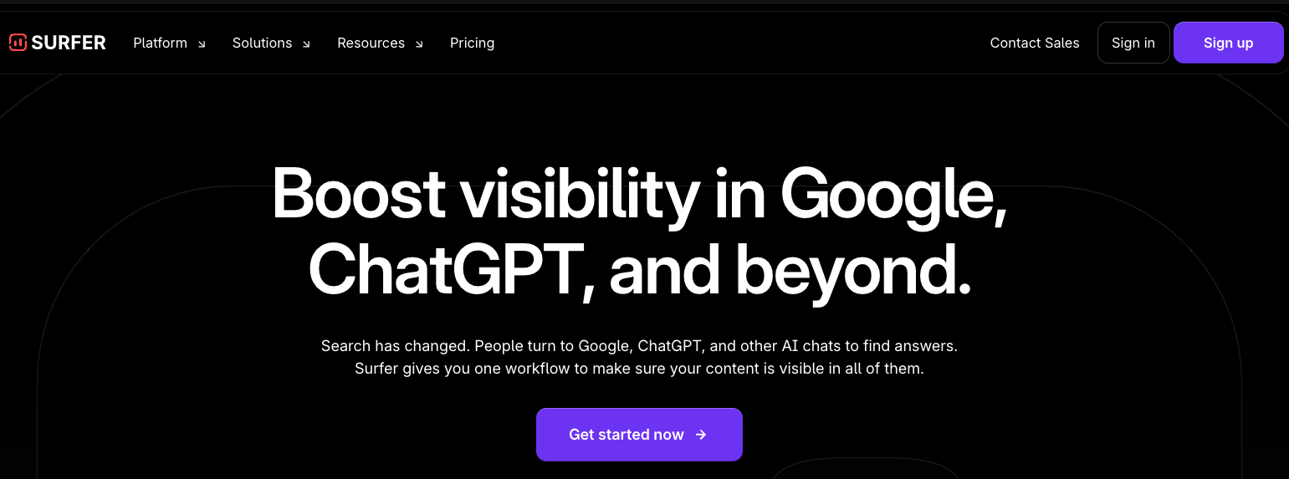The width and height of the screenshot is (1289, 479).
Task: Click the word Google in the headline
Action: coord(892,194)
